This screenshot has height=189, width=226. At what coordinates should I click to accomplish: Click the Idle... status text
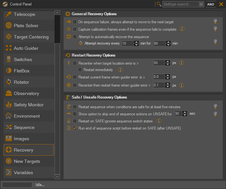40,185
